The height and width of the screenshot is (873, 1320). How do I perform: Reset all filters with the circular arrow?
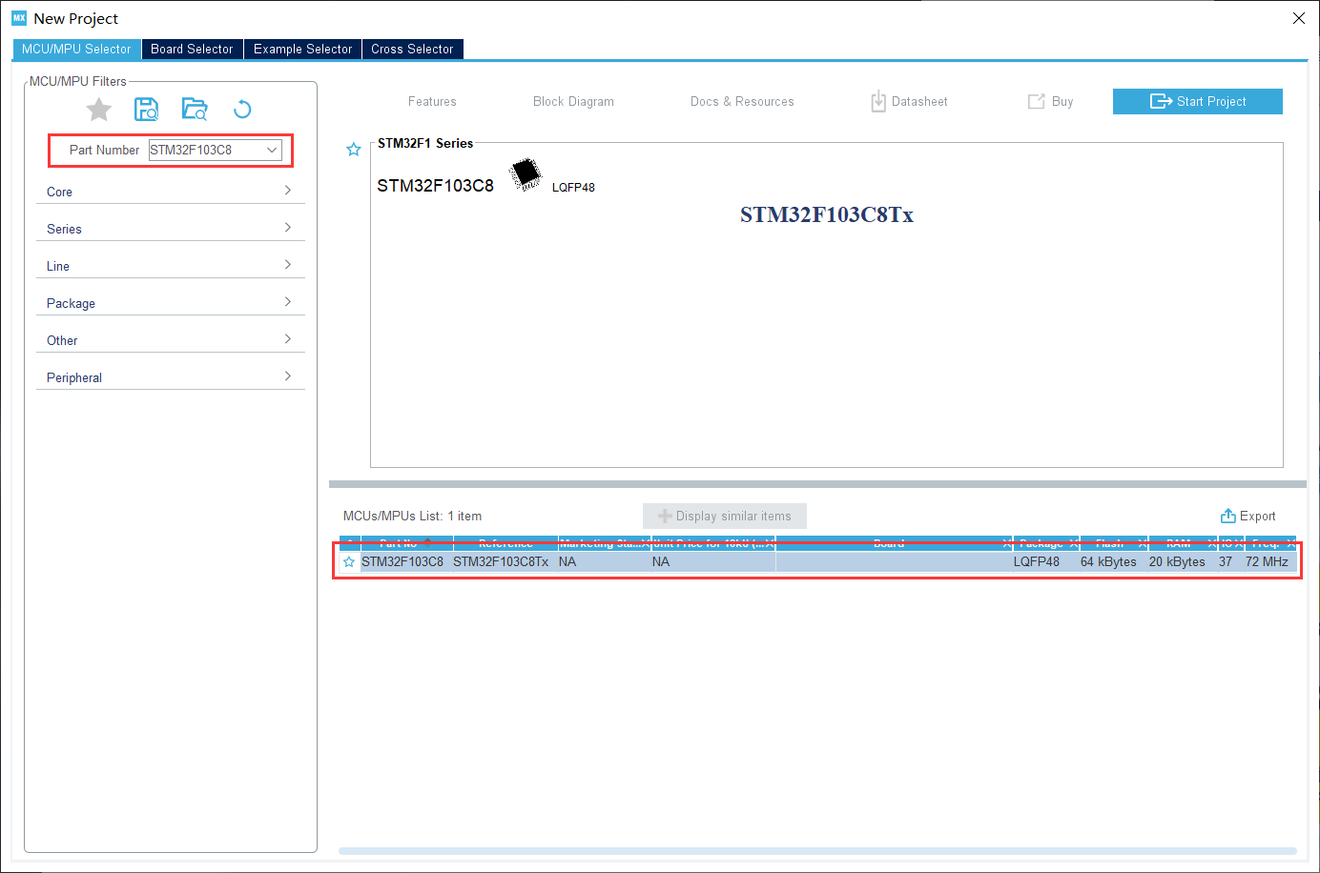tap(242, 110)
